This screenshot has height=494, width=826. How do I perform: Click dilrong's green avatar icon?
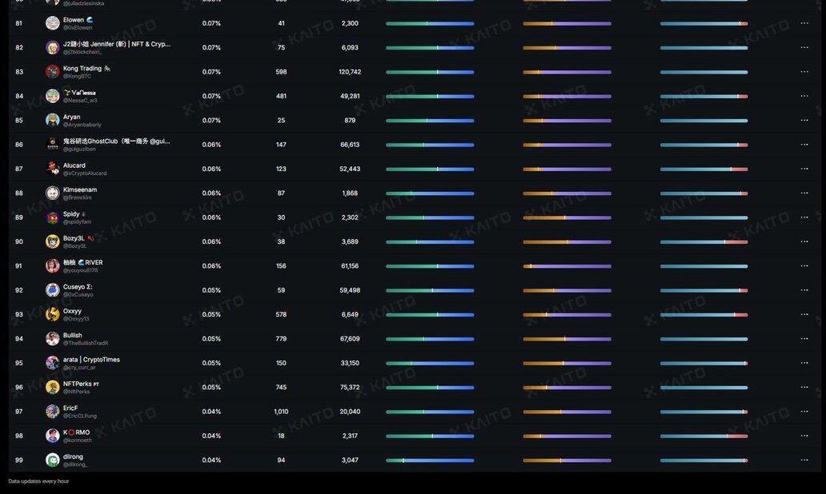click(53, 460)
